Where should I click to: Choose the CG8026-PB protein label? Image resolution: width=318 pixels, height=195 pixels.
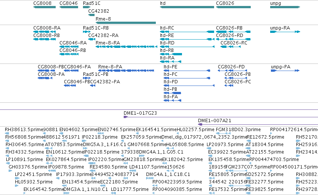(238, 74)
